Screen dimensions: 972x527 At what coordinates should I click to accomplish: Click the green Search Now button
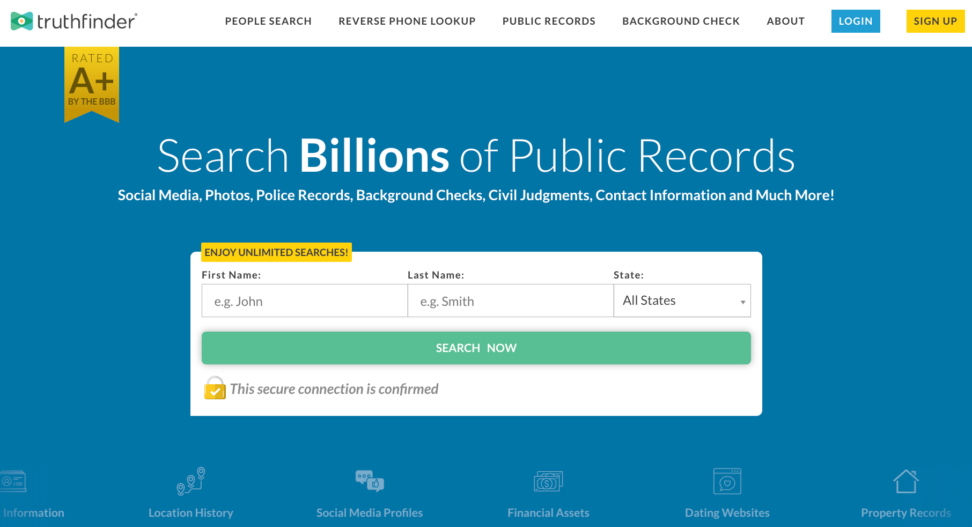(x=476, y=348)
